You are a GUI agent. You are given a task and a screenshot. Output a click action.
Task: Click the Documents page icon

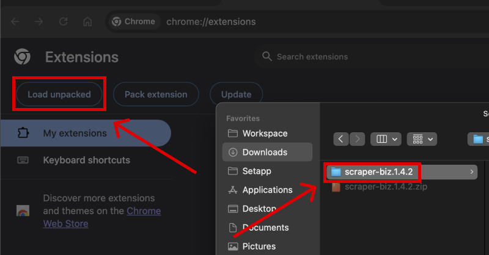(233, 228)
